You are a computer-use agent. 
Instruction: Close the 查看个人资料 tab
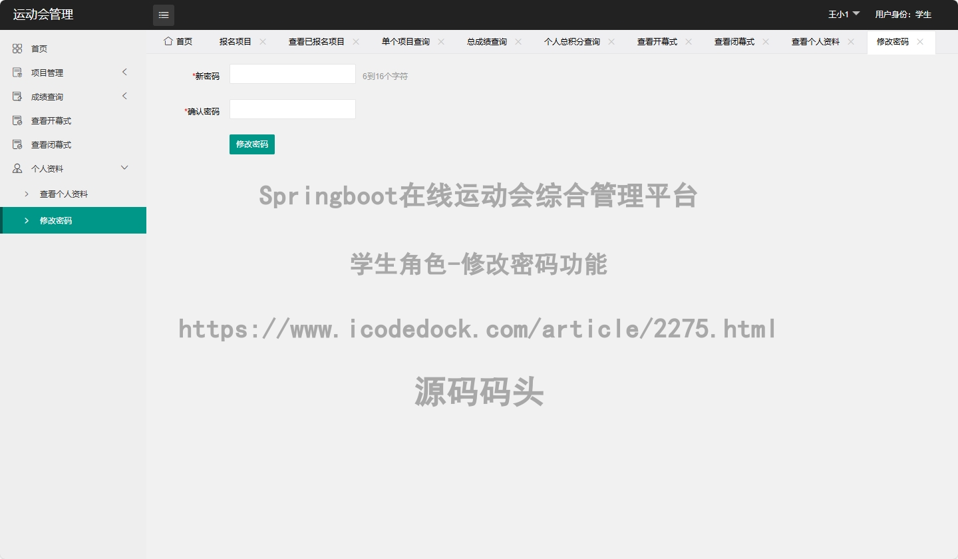851,41
